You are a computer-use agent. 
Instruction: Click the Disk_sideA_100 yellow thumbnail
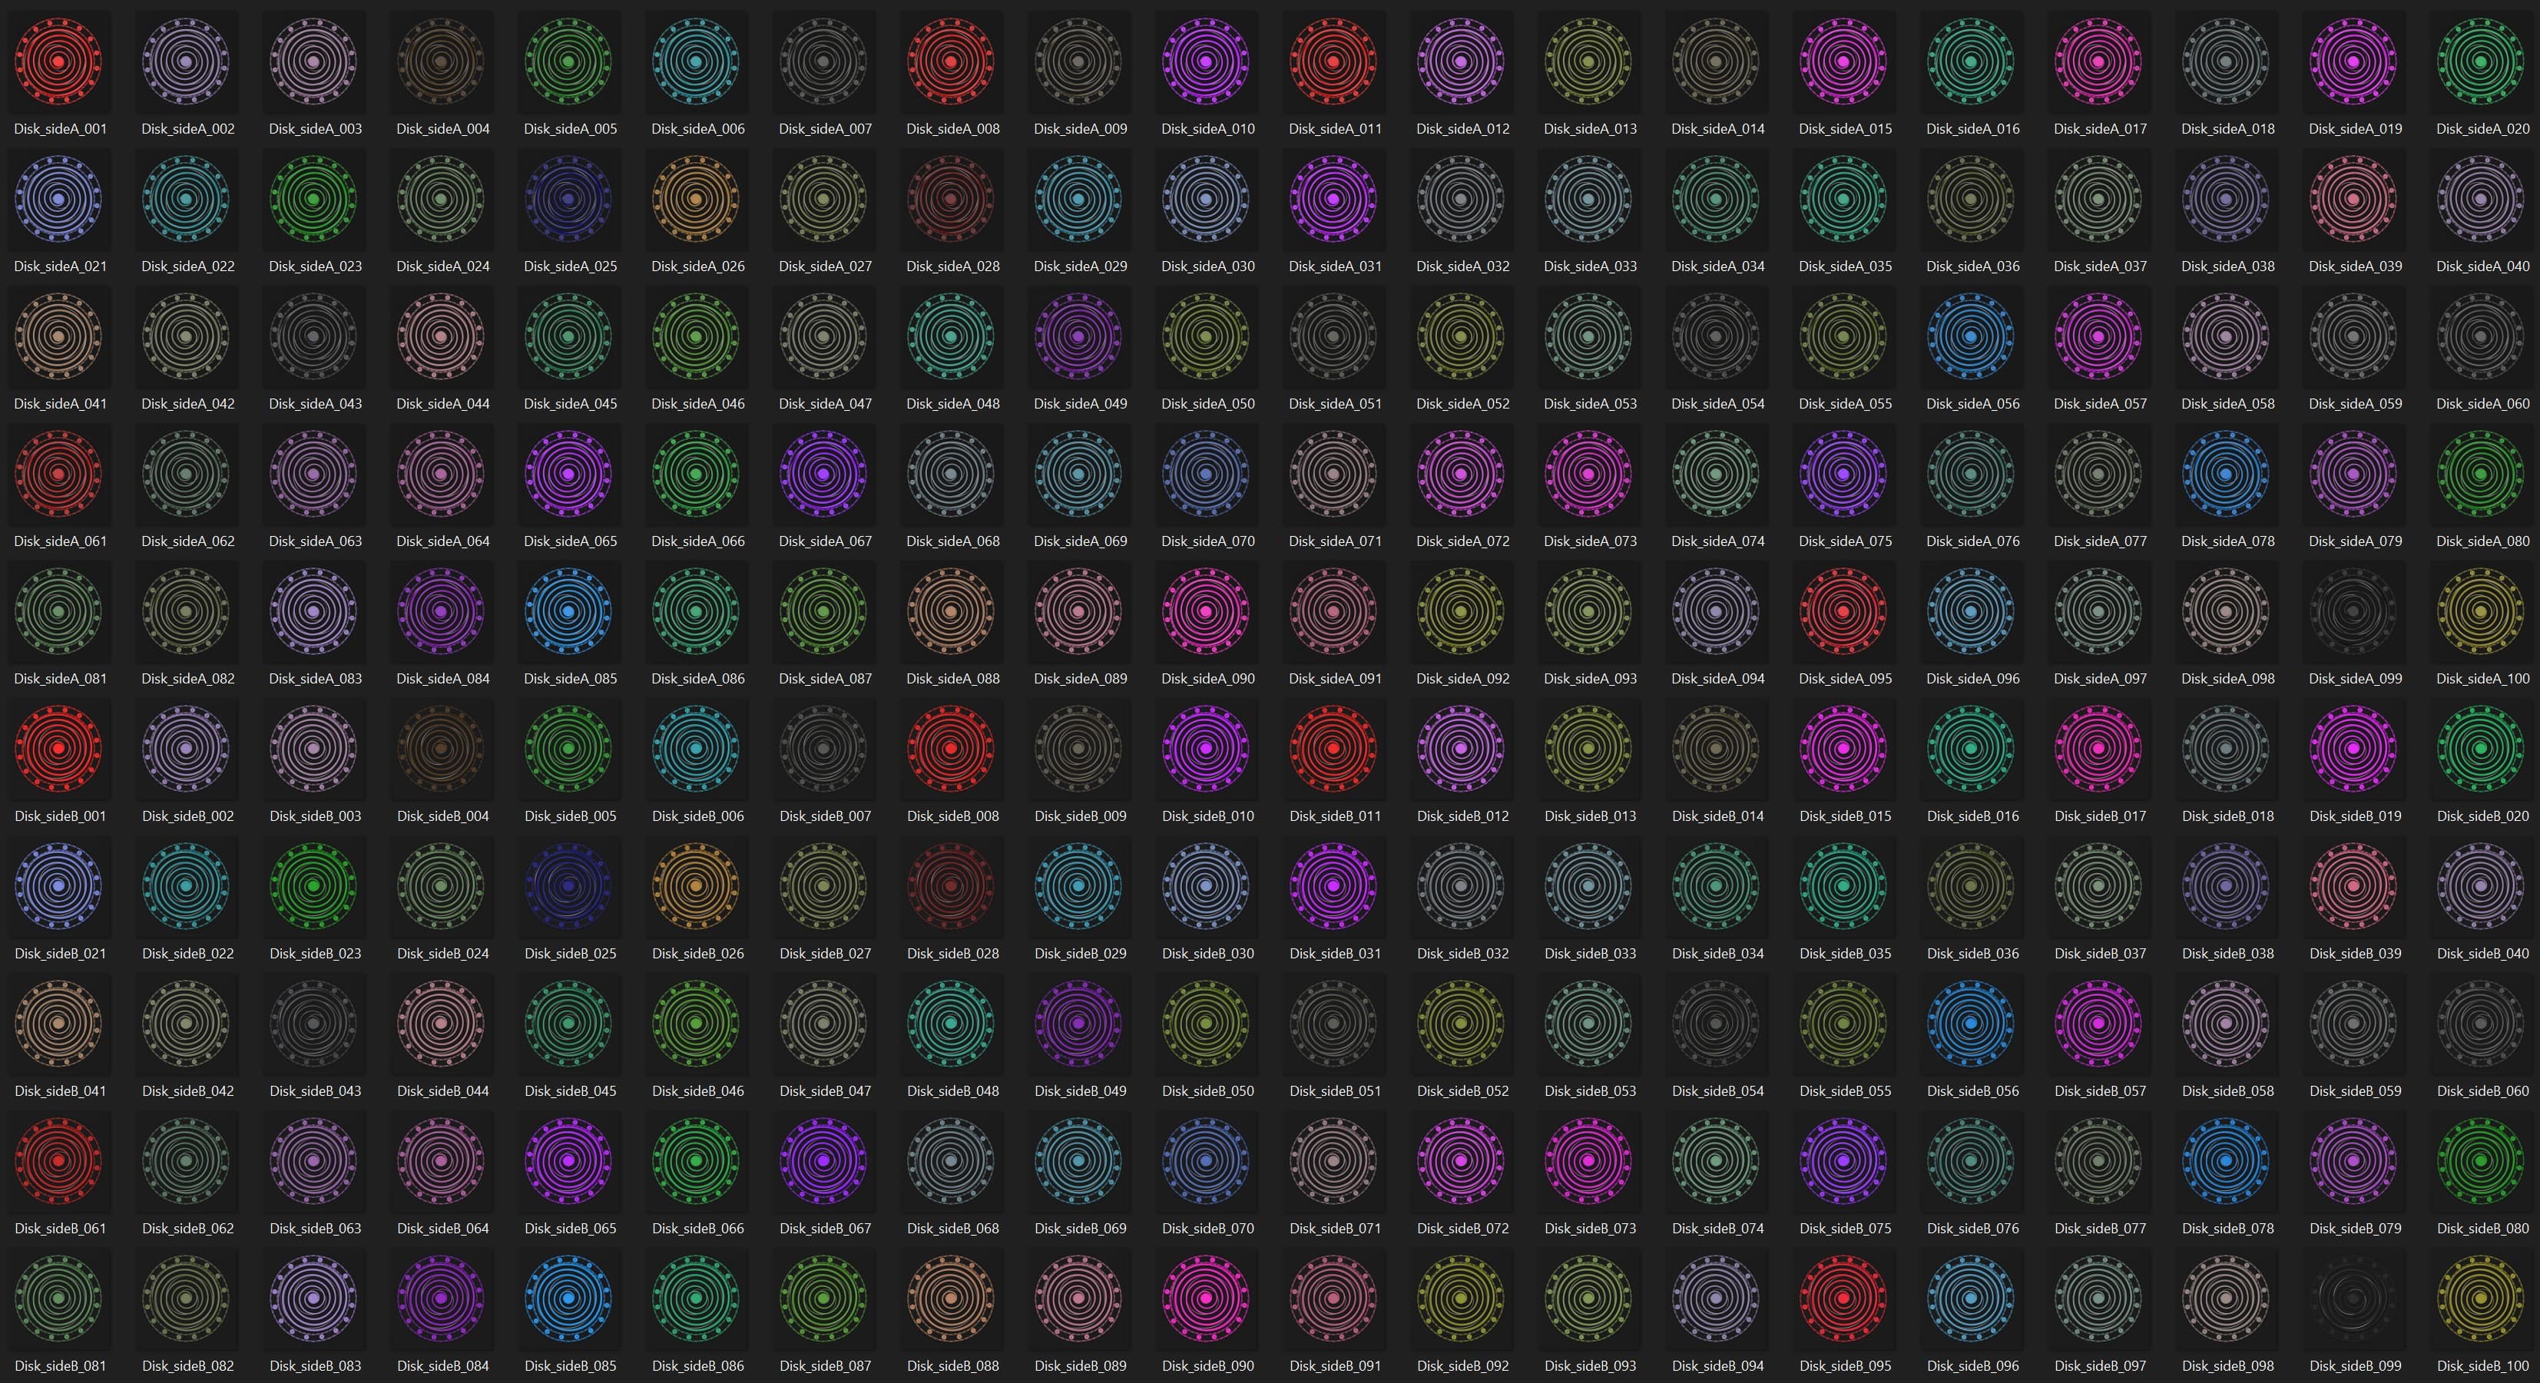pyautogui.click(x=2481, y=611)
